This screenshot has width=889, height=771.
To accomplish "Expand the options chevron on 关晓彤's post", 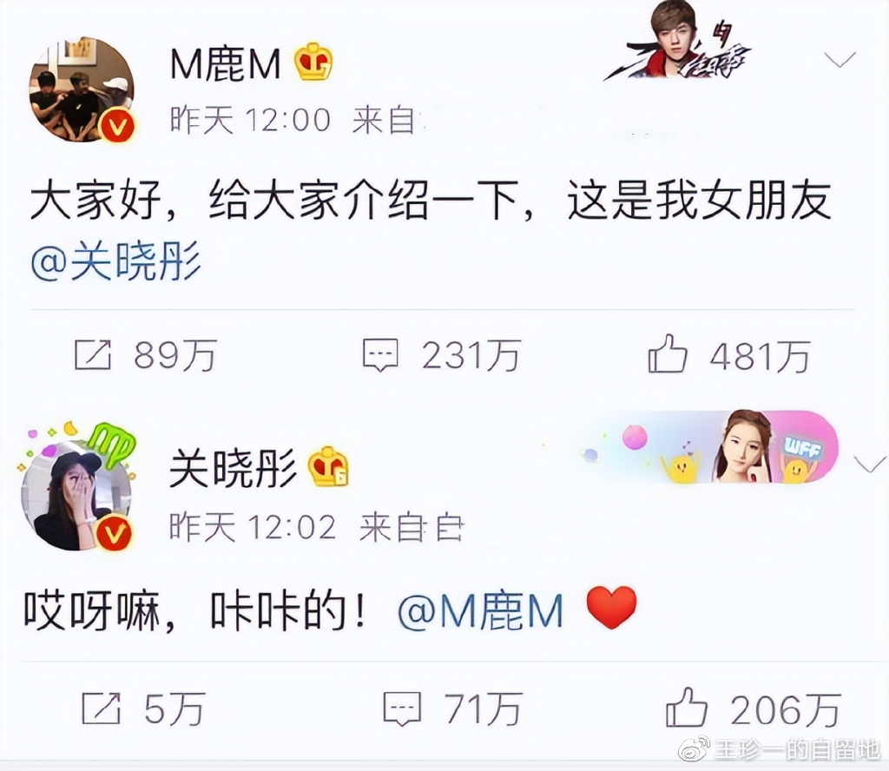I will tap(870, 464).
